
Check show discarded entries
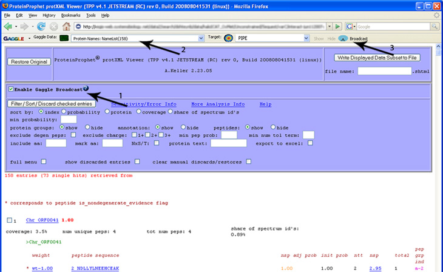[x=137, y=161]
